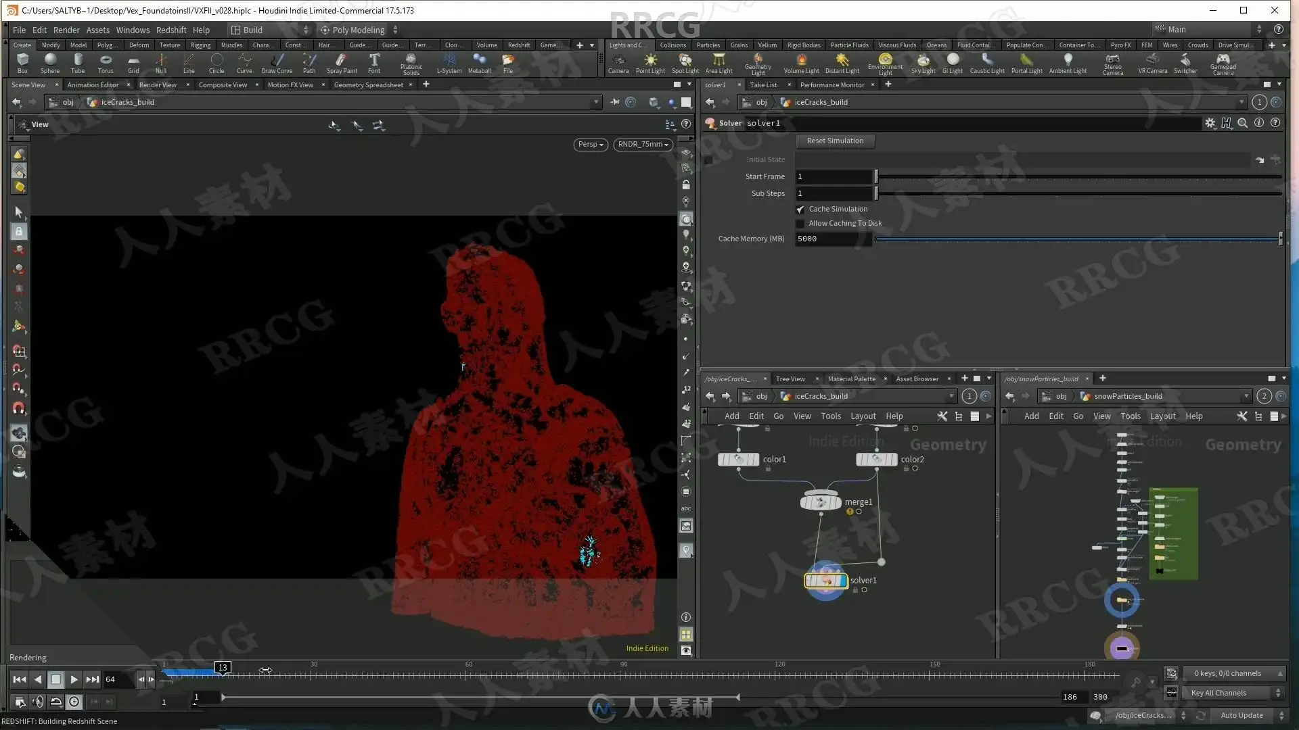
Task: Add a Point Light from shelf
Action: [650, 63]
